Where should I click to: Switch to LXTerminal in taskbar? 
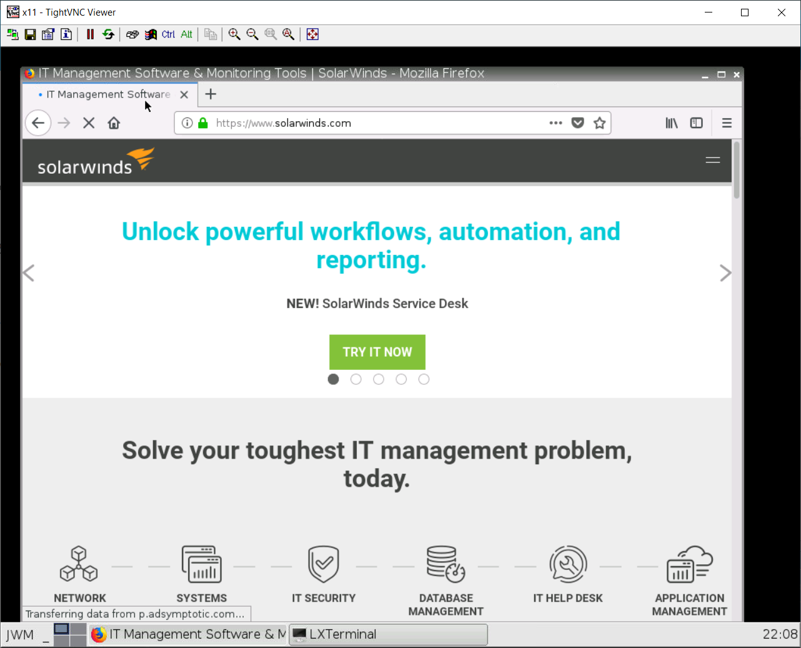[388, 635]
